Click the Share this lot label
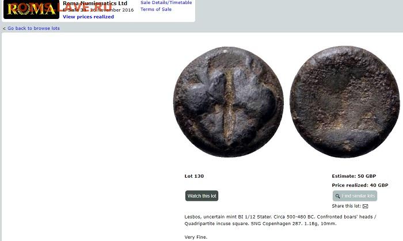Screen dimensions: 403x241 [346, 206]
